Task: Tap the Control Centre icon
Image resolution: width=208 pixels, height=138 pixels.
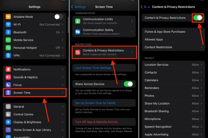Action: point(8,114)
